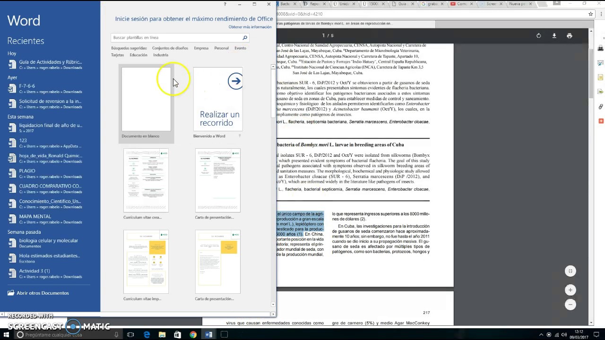Image resolution: width=605 pixels, height=340 pixels.
Task: Choose the yellow Carta de presentación template
Action: [x=218, y=266]
